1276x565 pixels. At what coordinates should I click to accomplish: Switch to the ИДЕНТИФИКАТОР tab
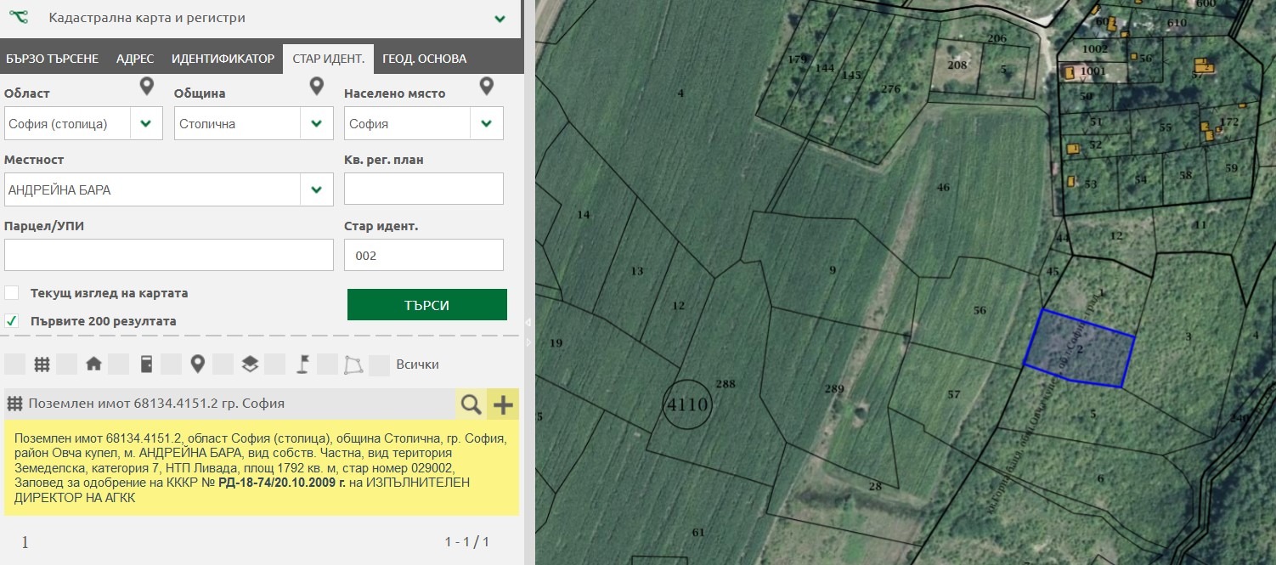coord(223,59)
